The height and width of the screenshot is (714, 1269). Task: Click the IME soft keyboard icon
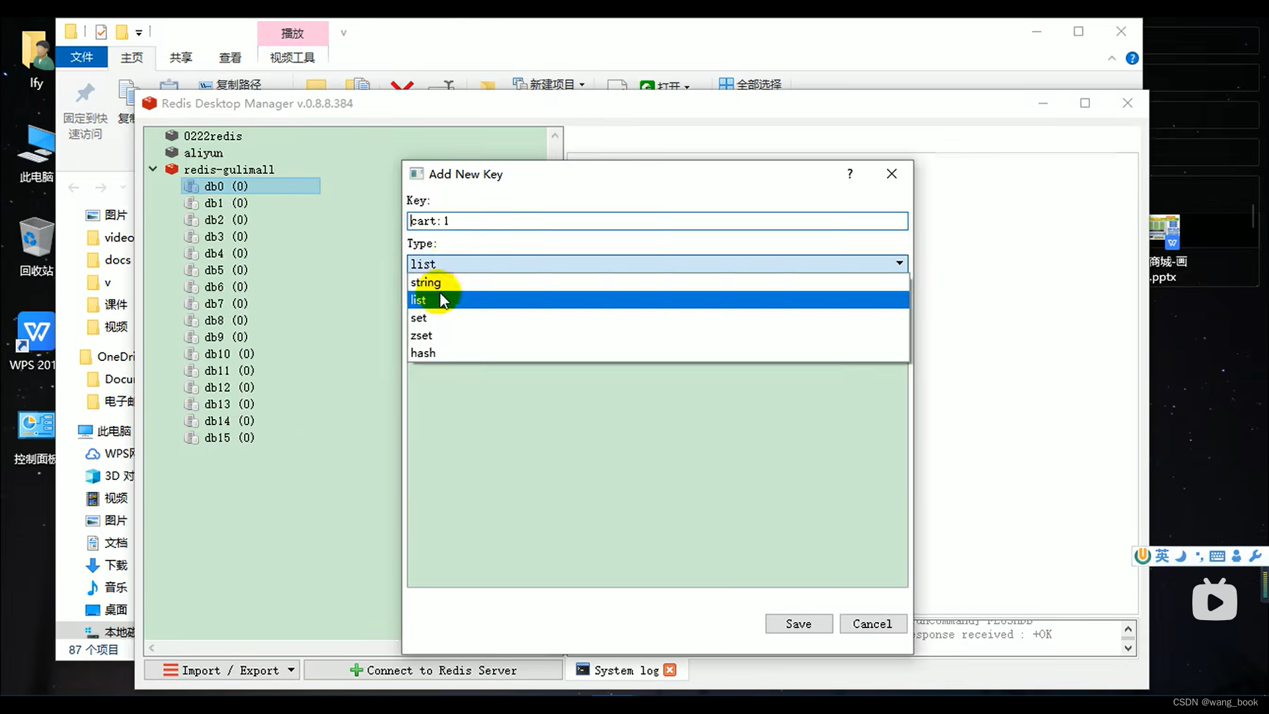coord(1217,557)
